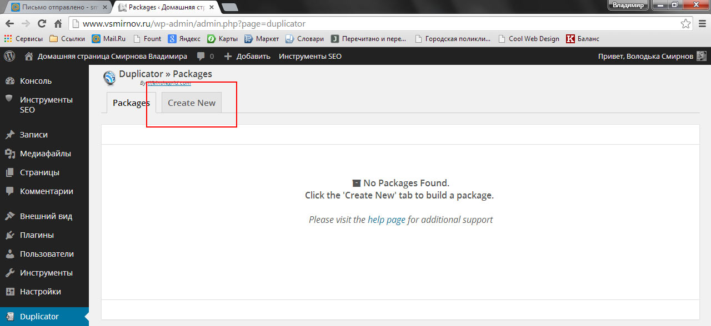Click the WordPress logo in admin bar
This screenshot has height=326, width=711.
point(9,56)
